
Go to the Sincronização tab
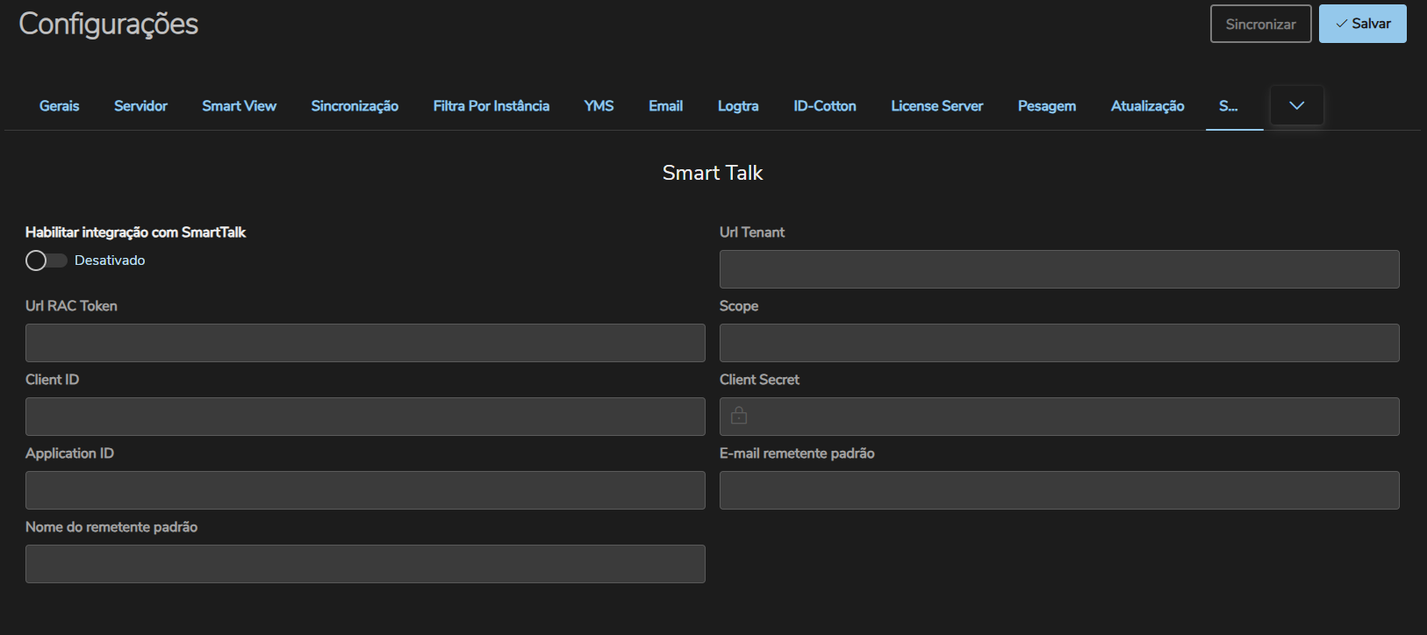pos(355,106)
